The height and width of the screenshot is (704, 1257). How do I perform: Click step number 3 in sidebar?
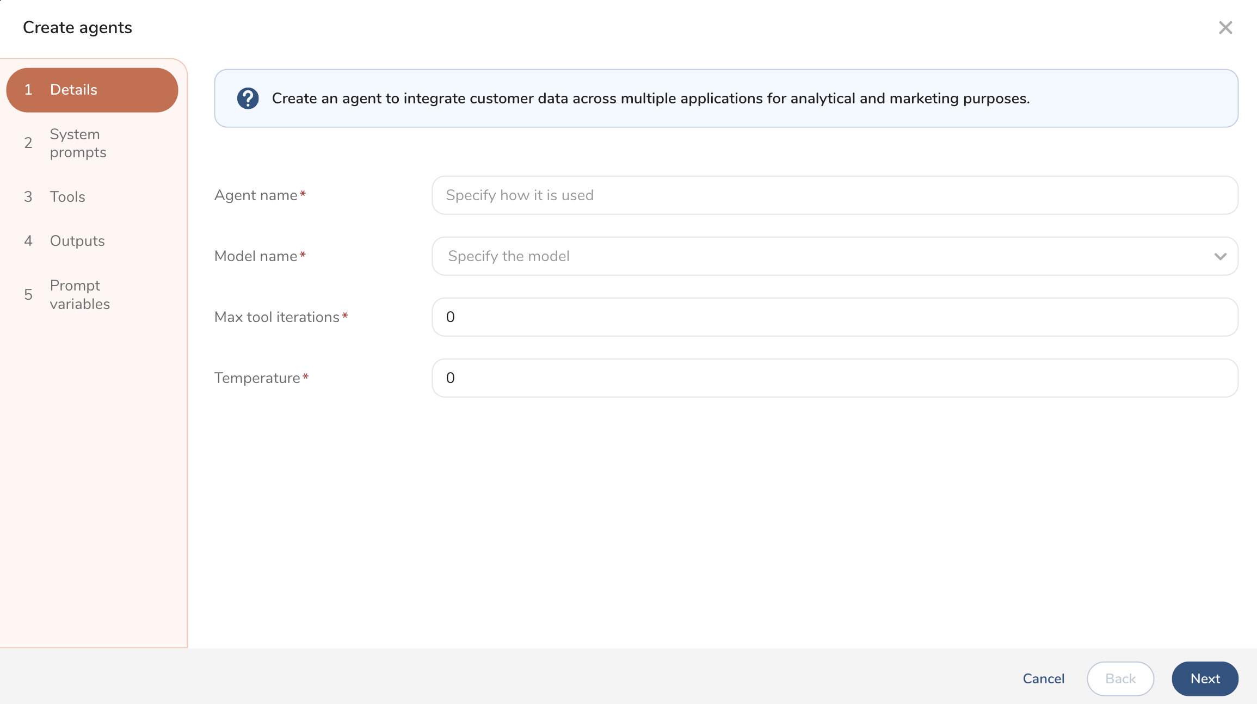coord(28,197)
